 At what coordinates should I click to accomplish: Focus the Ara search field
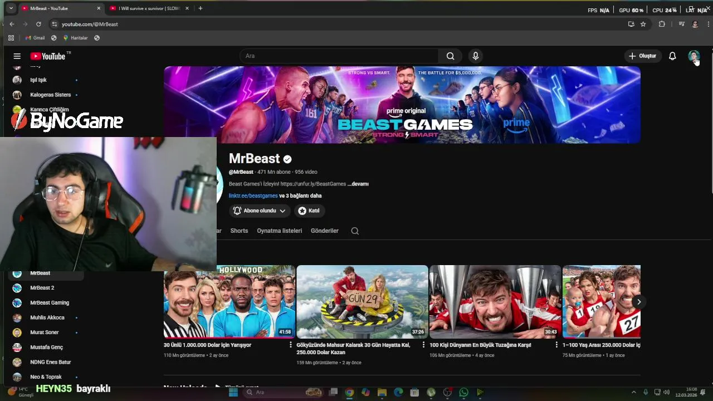pos(339,56)
